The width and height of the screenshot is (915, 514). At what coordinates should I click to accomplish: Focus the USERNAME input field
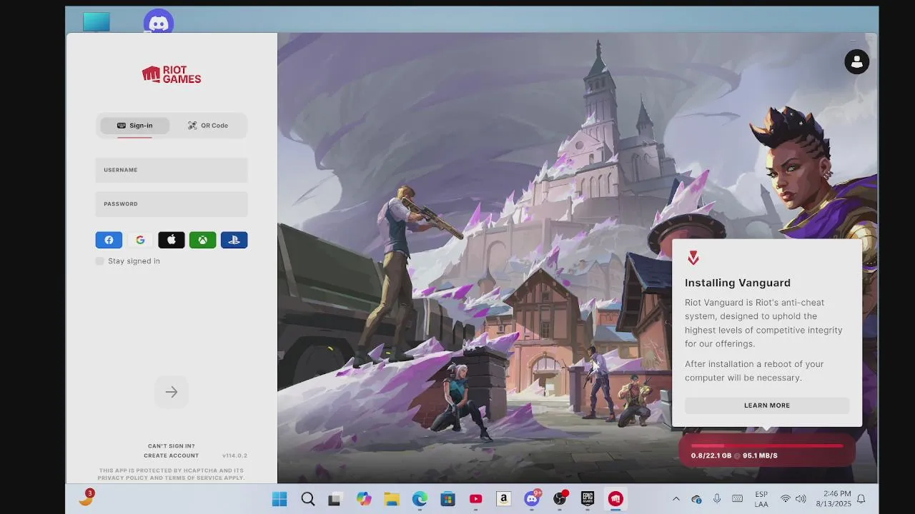coord(172,170)
